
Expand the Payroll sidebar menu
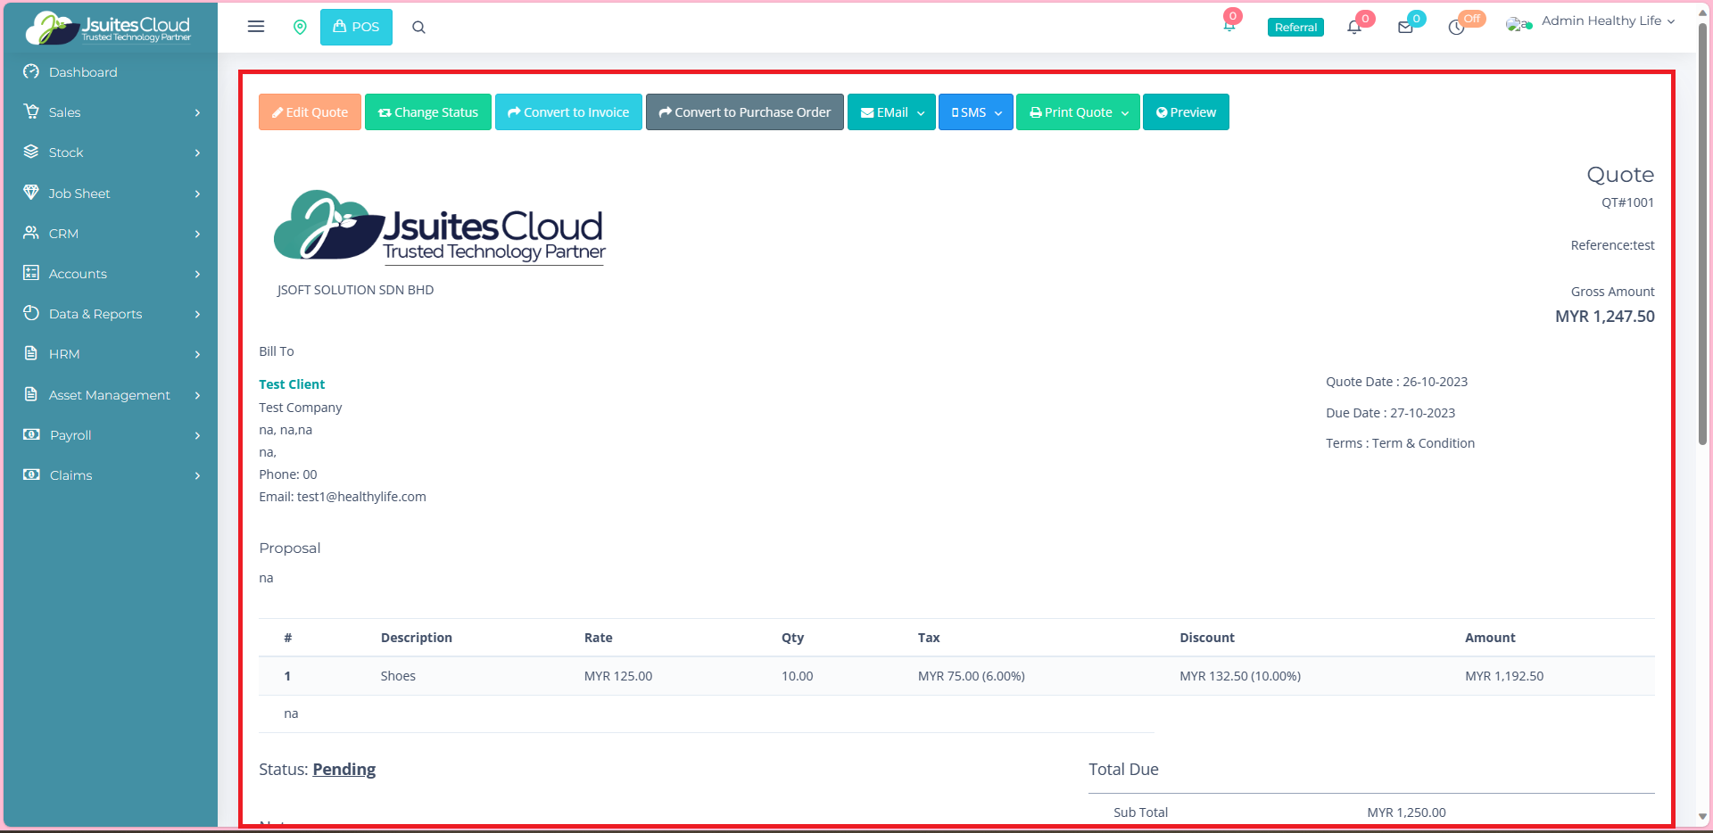click(x=111, y=435)
